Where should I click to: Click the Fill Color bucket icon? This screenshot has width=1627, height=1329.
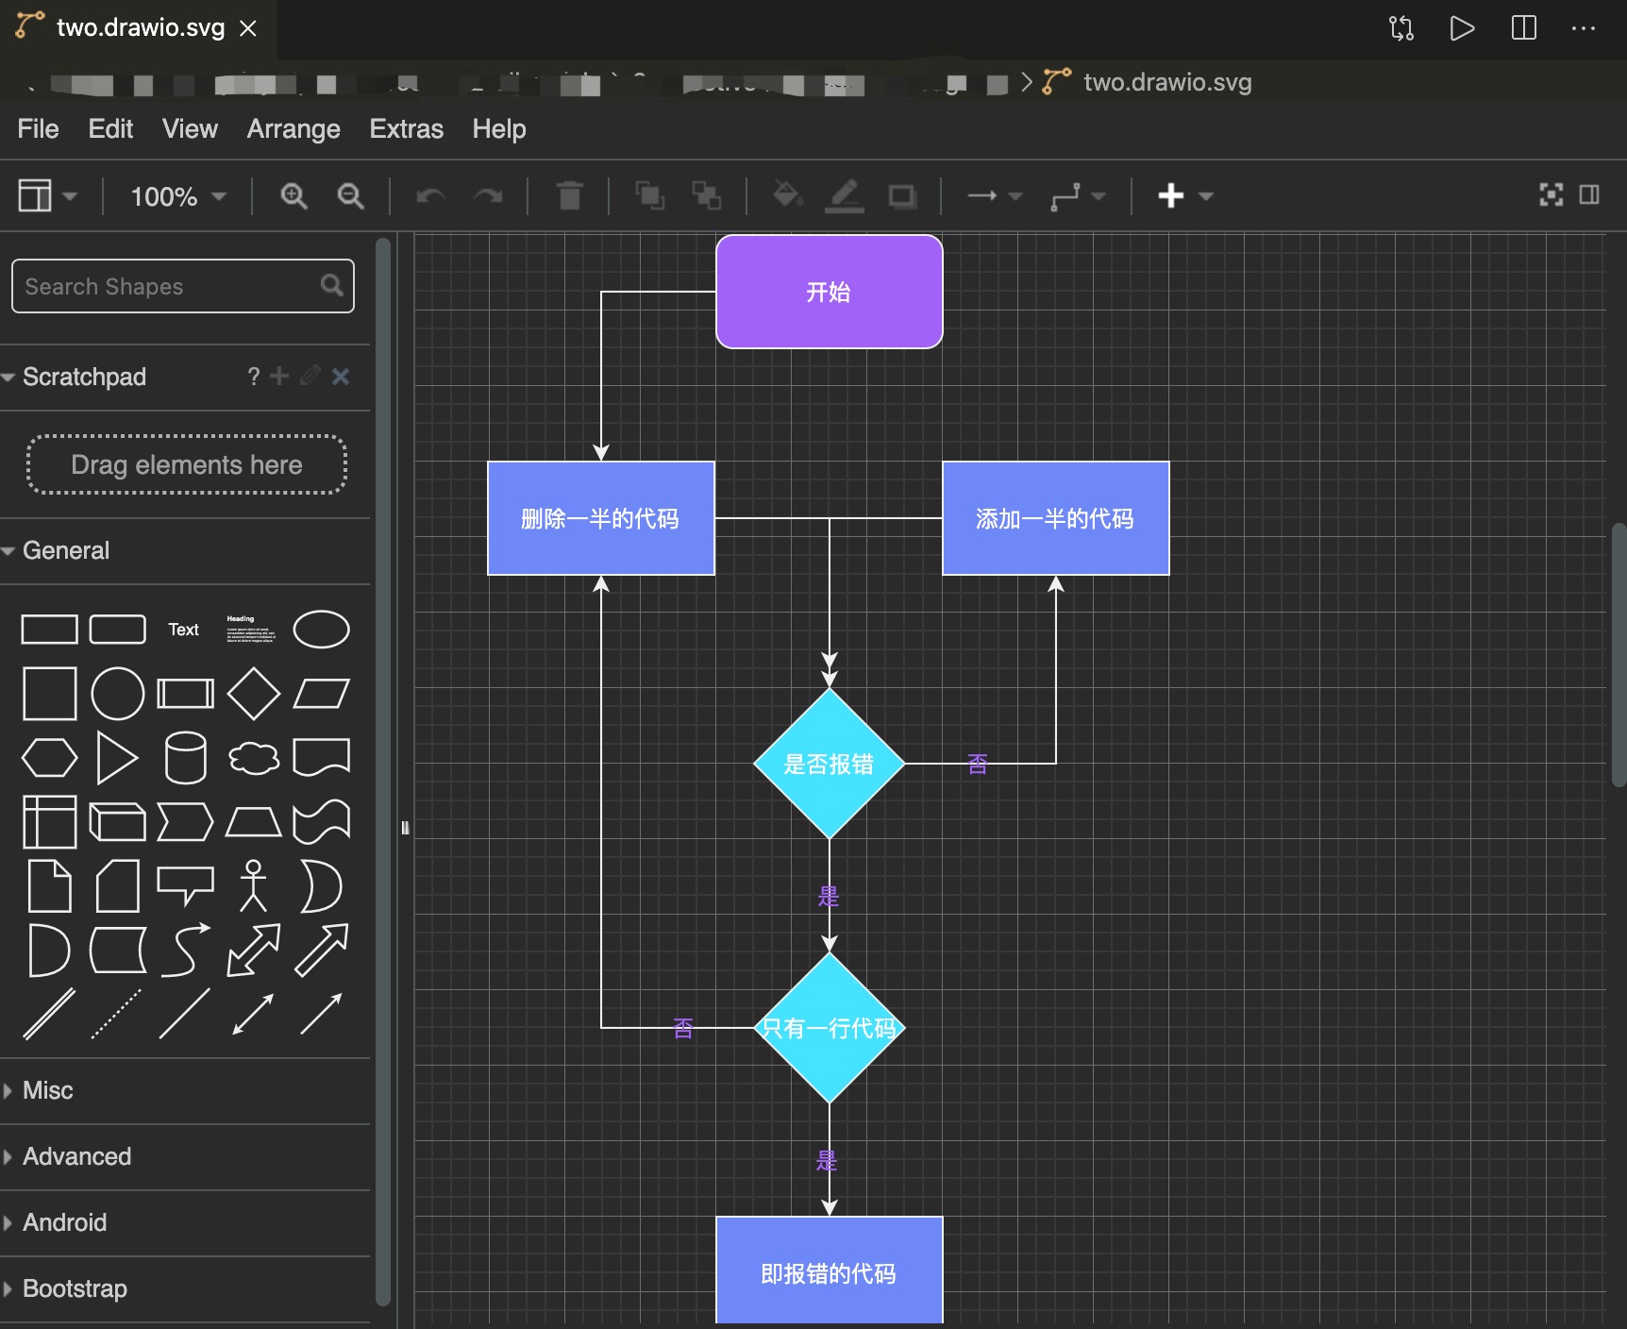coord(786,195)
